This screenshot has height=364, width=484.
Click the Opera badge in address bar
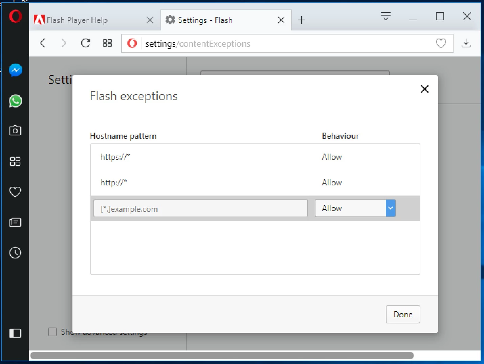point(132,43)
